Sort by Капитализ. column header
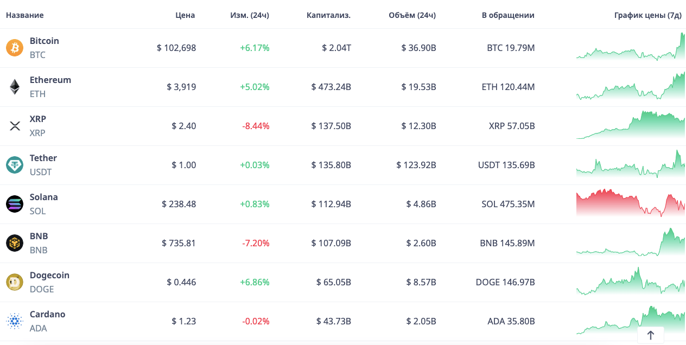686x345 pixels. [328, 15]
